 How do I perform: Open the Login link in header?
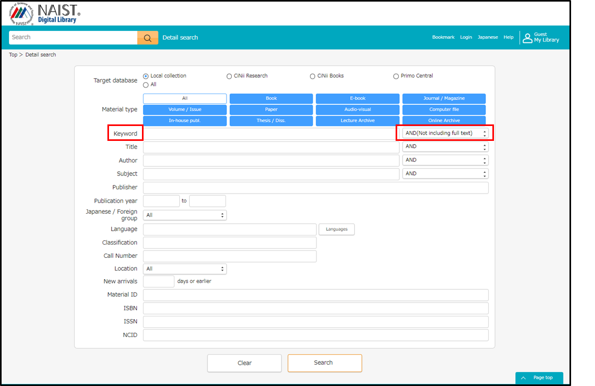[466, 37]
